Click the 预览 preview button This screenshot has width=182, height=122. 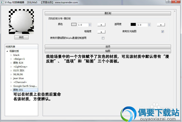[21, 37]
